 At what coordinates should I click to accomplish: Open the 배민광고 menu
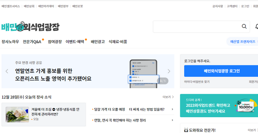(98, 42)
